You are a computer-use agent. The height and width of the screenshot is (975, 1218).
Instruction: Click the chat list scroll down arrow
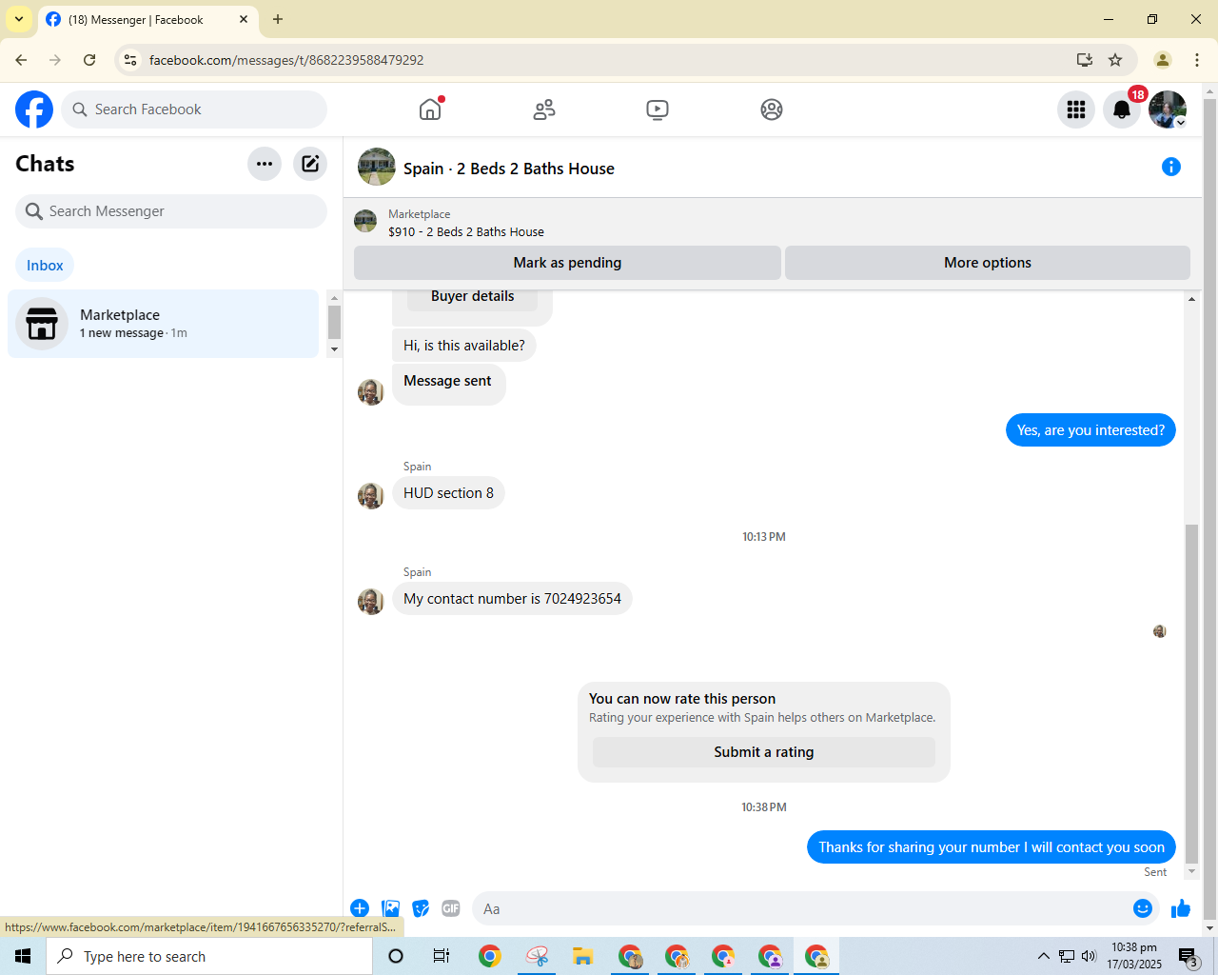tap(334, 349)
